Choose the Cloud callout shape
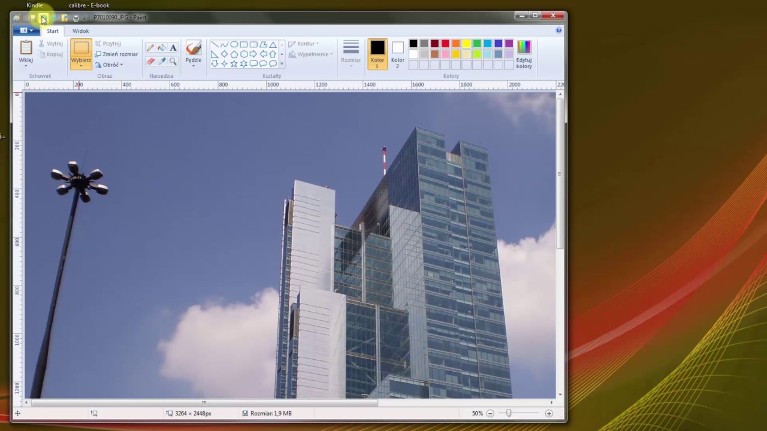767x431 pixels. pyautogui.click(x=273, y=63)
